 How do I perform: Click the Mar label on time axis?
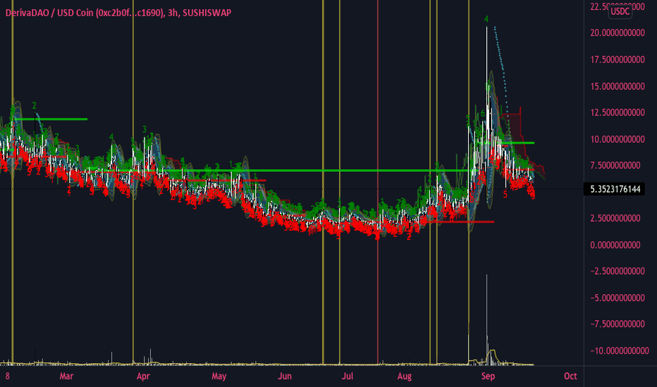click(67, 376)
